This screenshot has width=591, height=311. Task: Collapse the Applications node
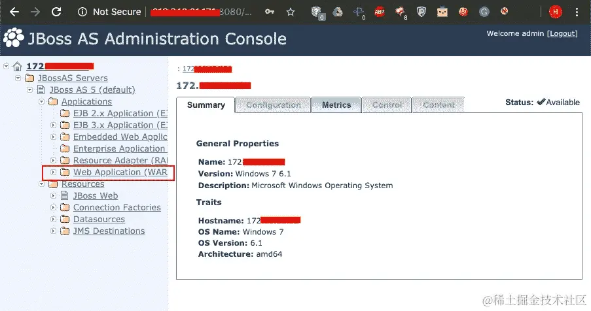point(41,101)
